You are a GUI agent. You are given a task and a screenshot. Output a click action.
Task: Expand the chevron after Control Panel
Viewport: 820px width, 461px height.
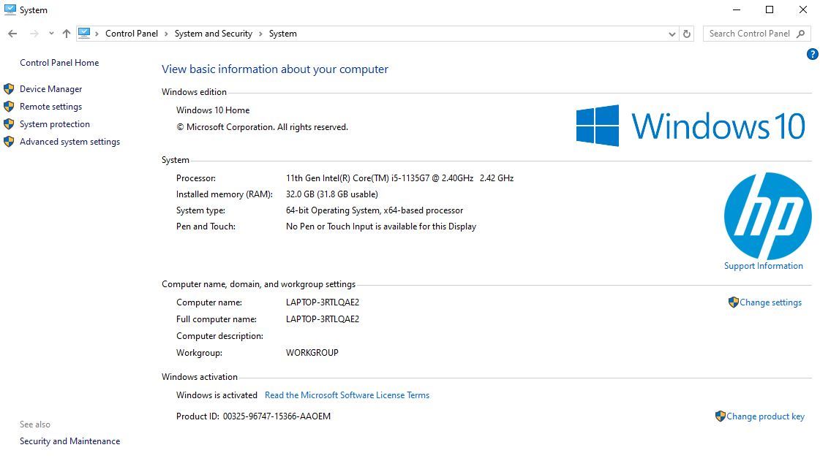[166, 34]
